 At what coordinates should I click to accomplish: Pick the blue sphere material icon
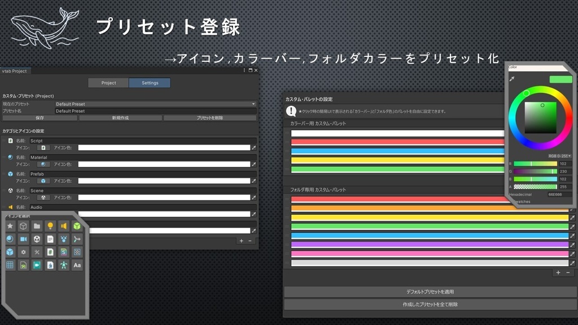click(10, 239)
